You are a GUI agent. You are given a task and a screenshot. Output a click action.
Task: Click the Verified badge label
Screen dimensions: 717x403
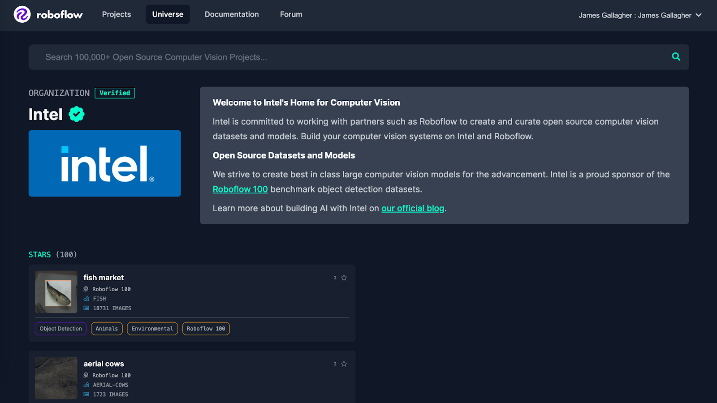click(x=115, y=93)
